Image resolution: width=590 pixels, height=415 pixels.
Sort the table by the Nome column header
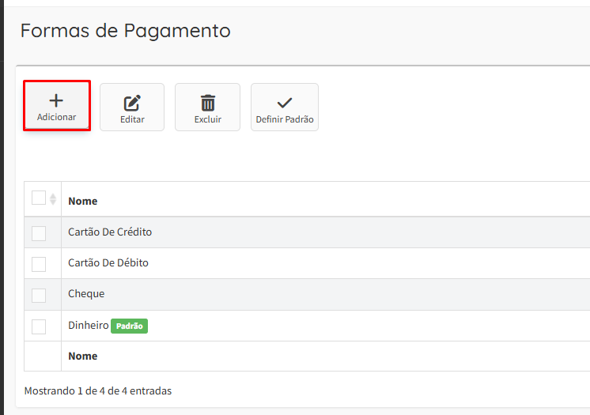coord(83,201)
